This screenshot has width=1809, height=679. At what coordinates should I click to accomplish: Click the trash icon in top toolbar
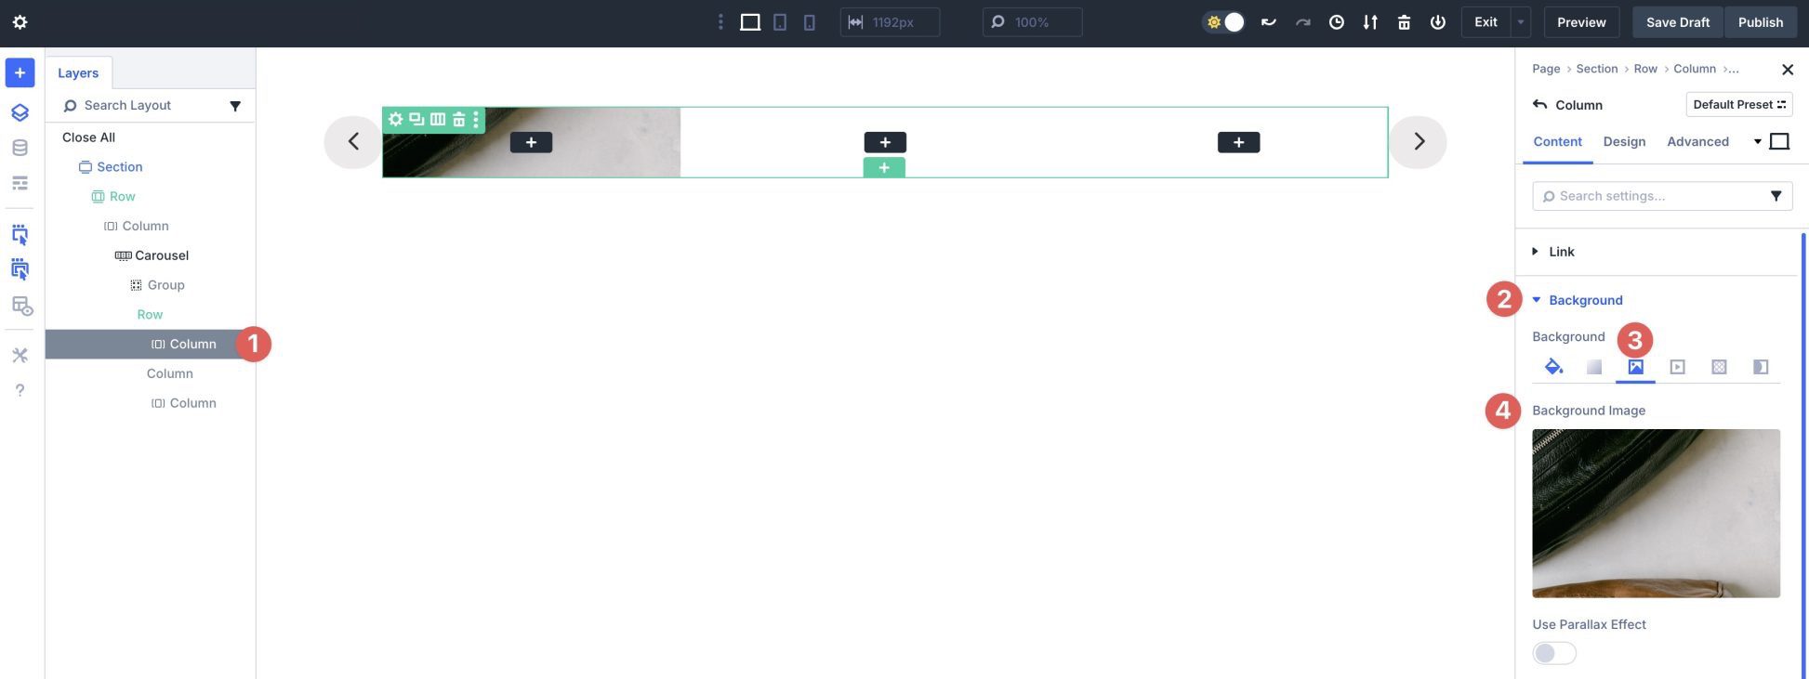pos(1404,22)
